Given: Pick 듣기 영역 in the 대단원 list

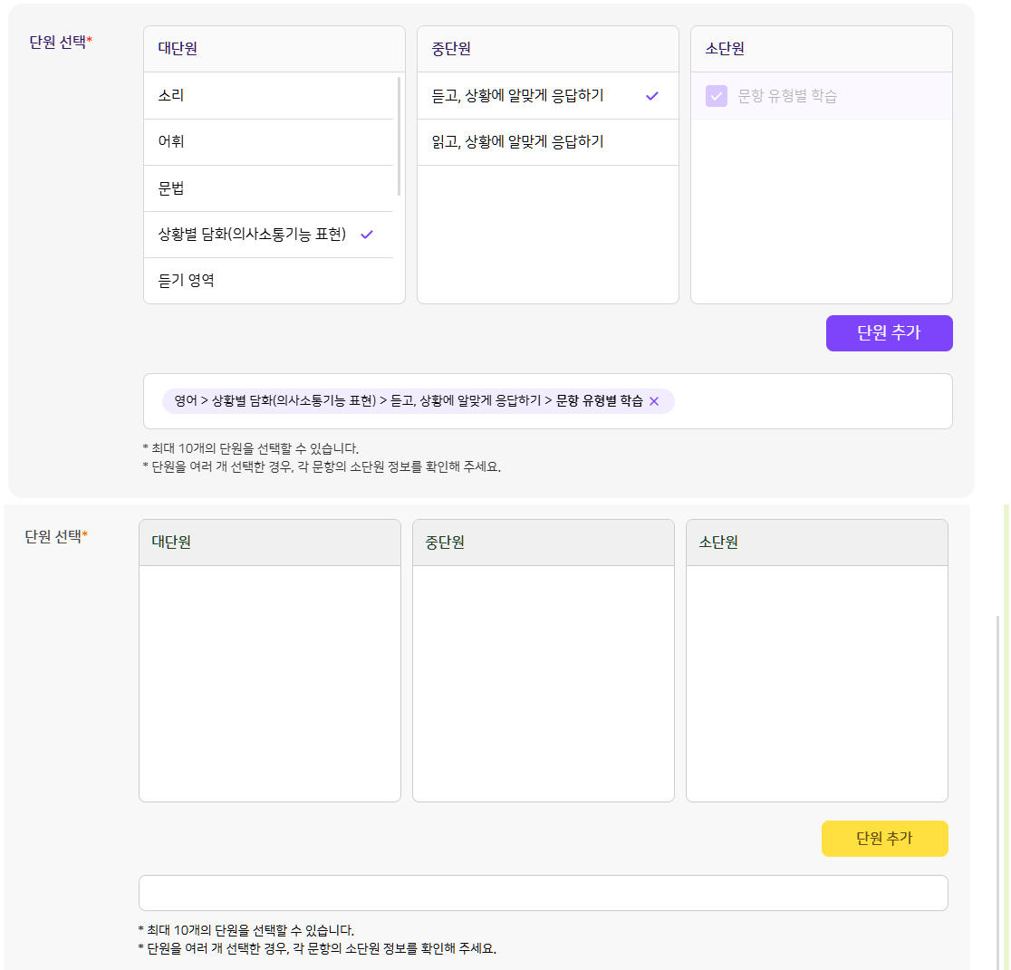Looking at the screenshot, I should 268,281.
